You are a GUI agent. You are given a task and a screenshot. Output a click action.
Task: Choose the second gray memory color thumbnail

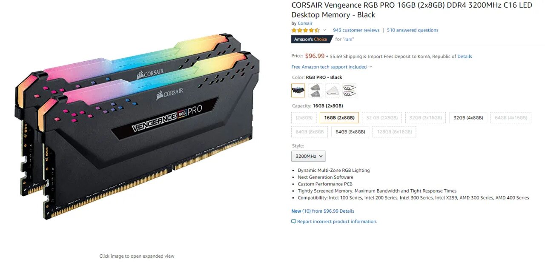315,90
